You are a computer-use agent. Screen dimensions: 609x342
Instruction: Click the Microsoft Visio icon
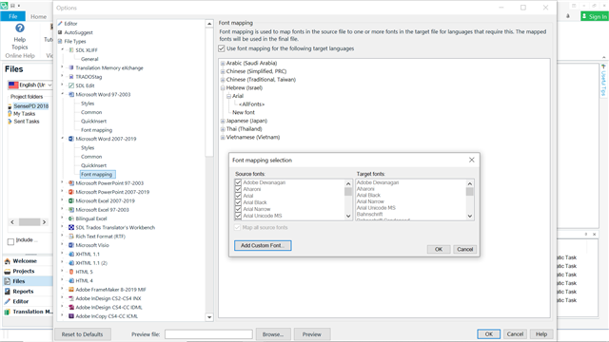point(71,245)
